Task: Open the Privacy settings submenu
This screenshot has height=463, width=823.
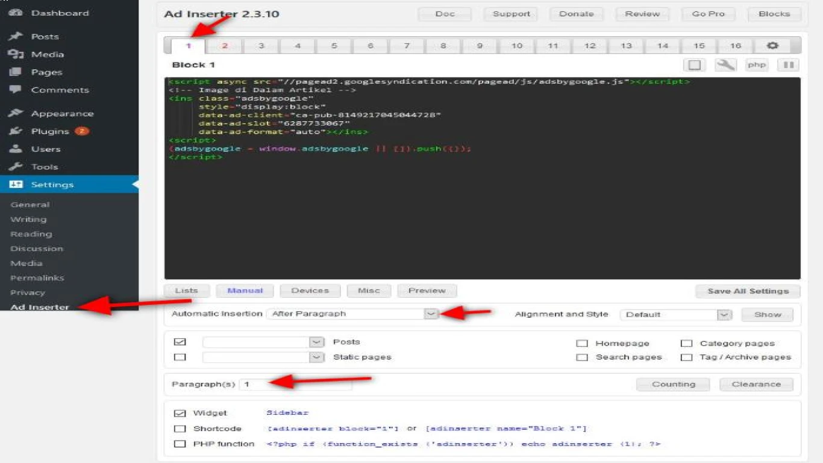Action: [x=28, y=292]
